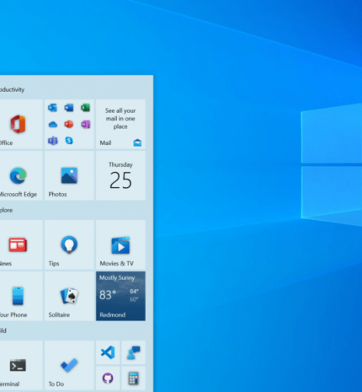The height and width of the screenshot is (392, 362).
Task: Launch Microsoft Edge from its tile
Action: click(x=21, y=175)
